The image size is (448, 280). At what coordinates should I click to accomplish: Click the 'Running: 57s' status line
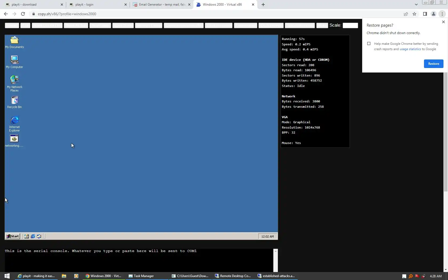click(x=293, y=39)
